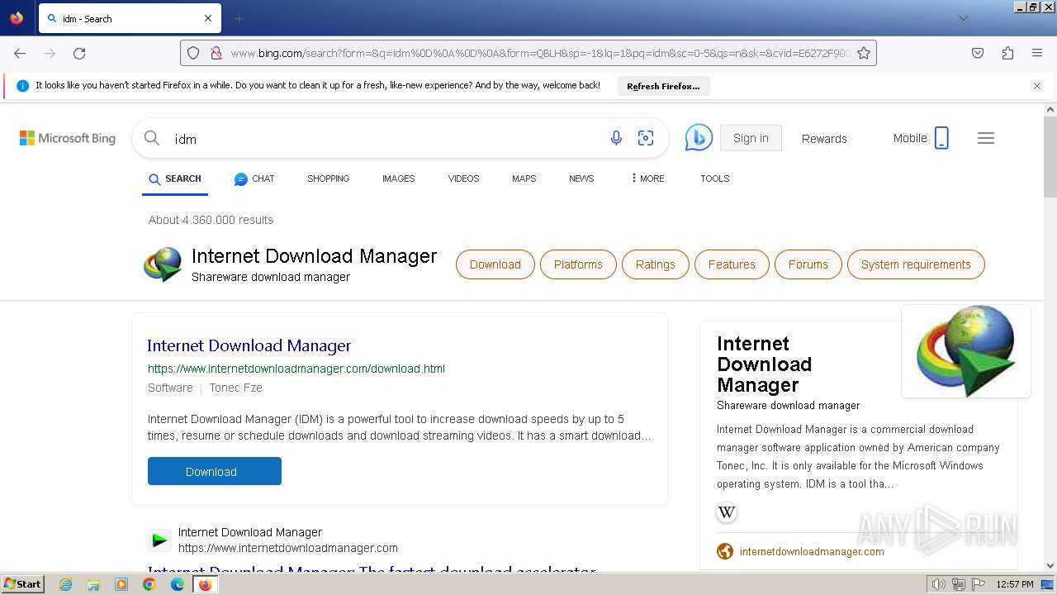
Task: Click the IDM logo beside the title
Action: (x=163, y=264)
